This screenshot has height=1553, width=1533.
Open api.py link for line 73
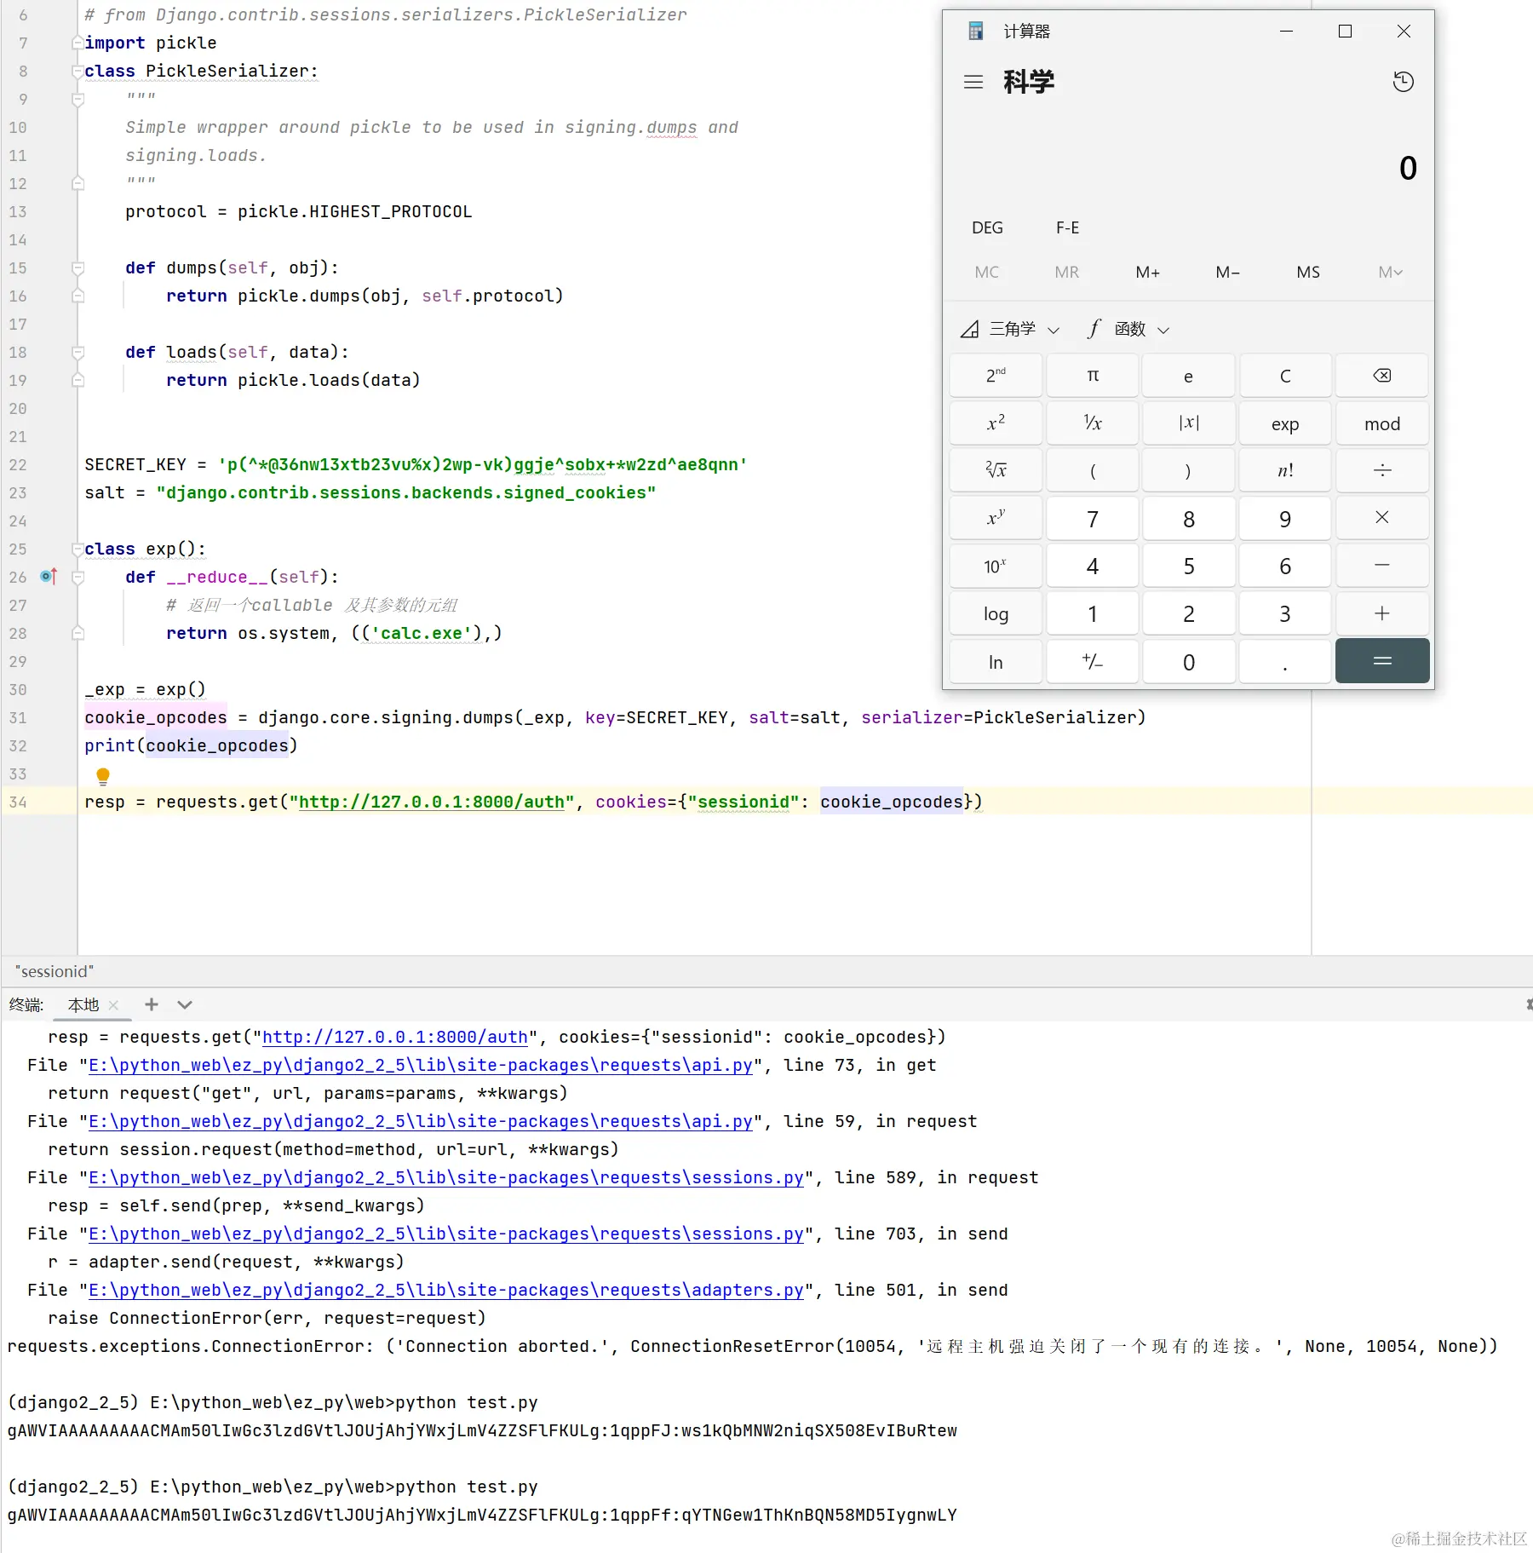coord(421,1065)
